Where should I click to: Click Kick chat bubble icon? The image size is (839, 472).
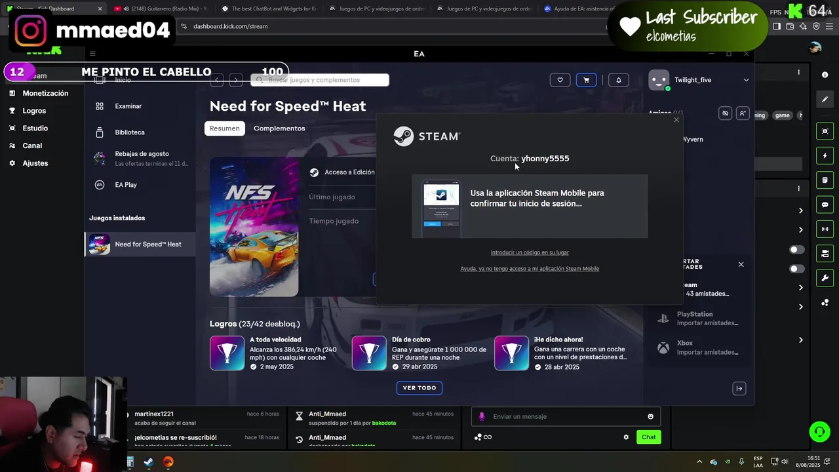tap(825, 205)
